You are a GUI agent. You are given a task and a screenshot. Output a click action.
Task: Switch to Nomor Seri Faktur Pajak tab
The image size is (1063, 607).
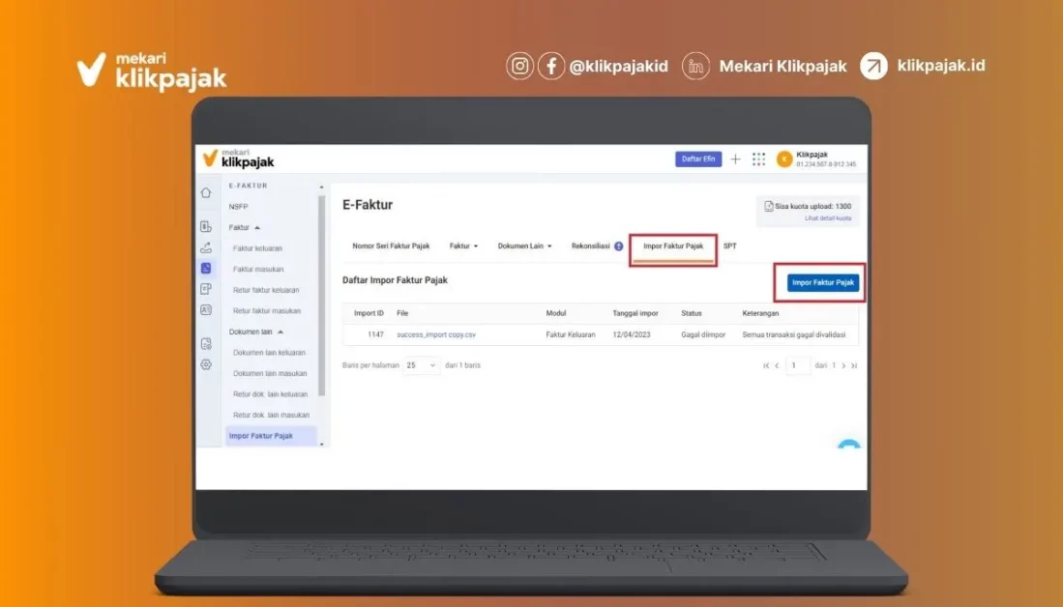click(x=391, y=246)
